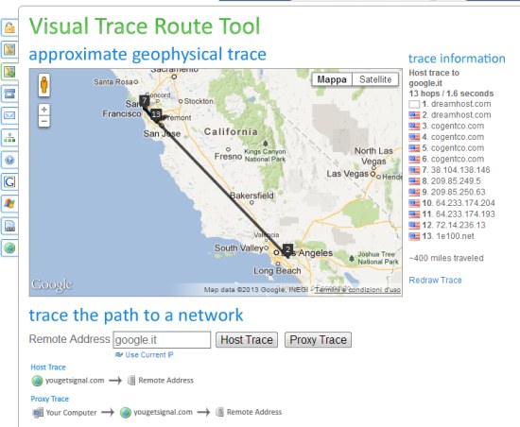Click the US flag beside 2. dreamhost.com

point(414,115)
